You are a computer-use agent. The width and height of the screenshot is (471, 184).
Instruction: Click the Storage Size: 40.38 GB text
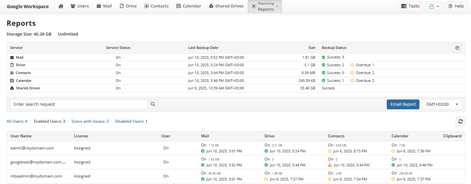coord(29,34)
